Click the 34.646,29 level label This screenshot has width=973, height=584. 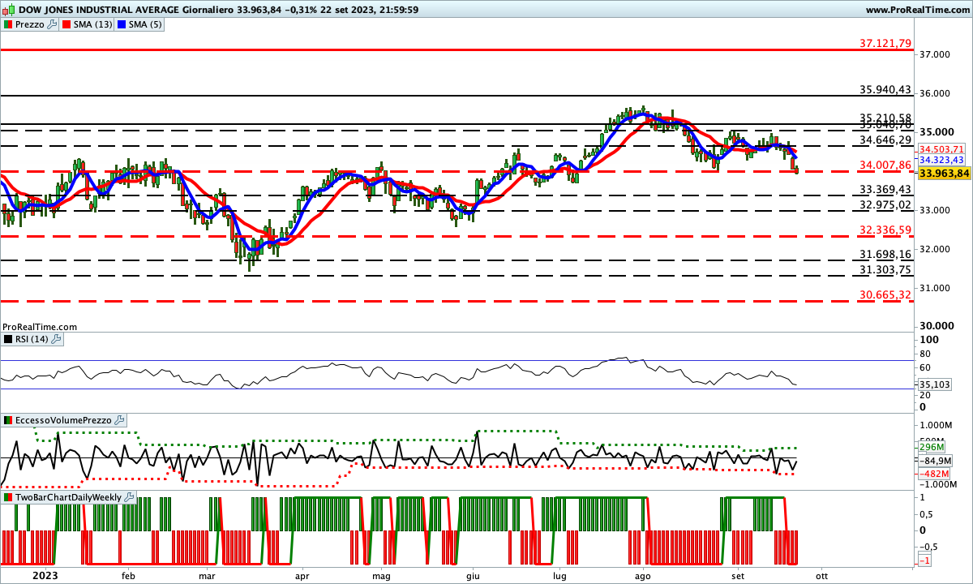pyautogui.click(x=885, y=140)
